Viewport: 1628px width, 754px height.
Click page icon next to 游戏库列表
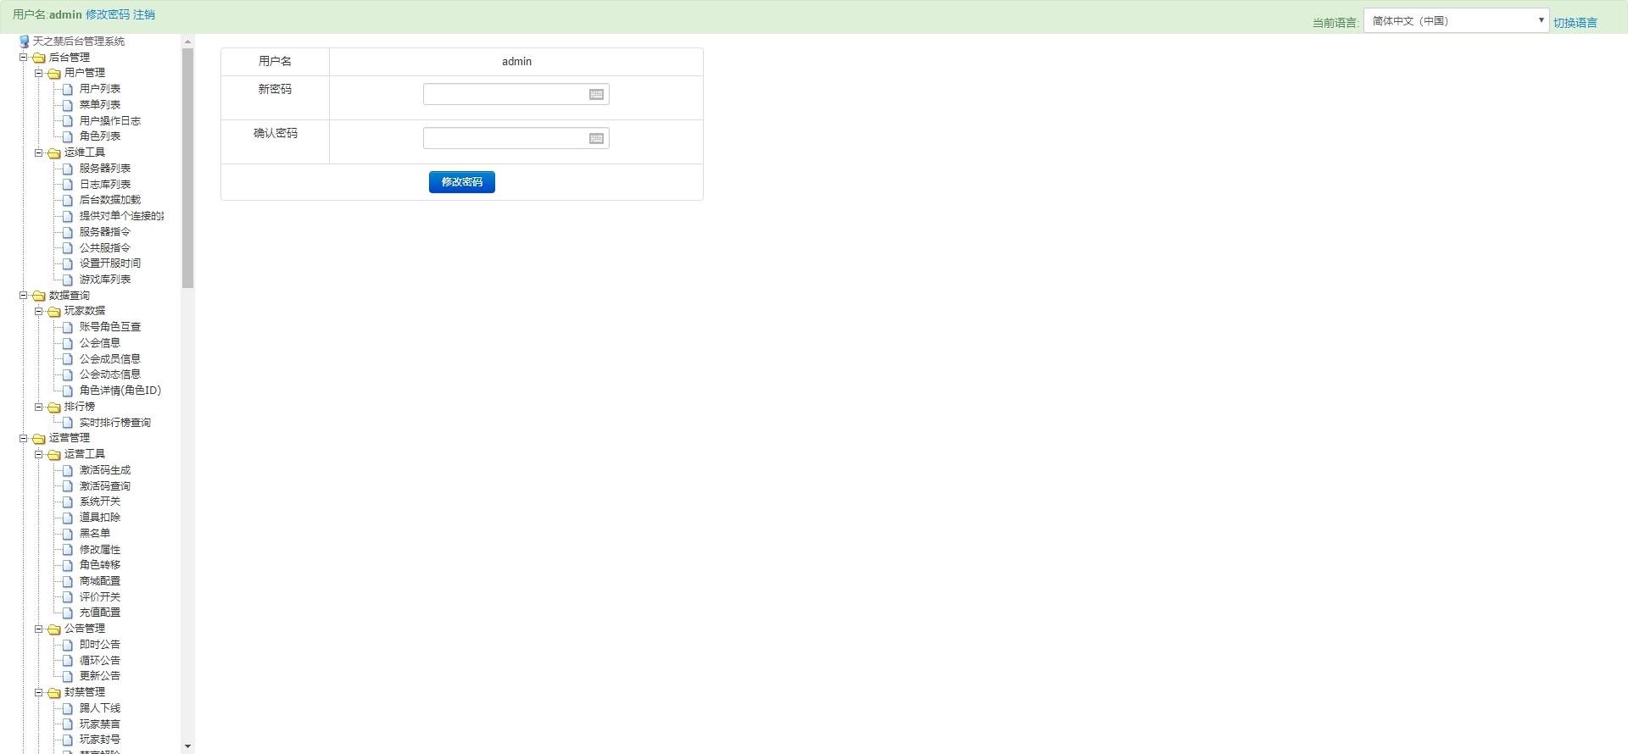coord(68,280)
